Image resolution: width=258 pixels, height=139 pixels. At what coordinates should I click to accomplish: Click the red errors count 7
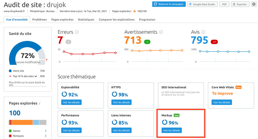point(60,40)
